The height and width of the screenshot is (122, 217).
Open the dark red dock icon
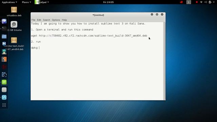(4, 67)
